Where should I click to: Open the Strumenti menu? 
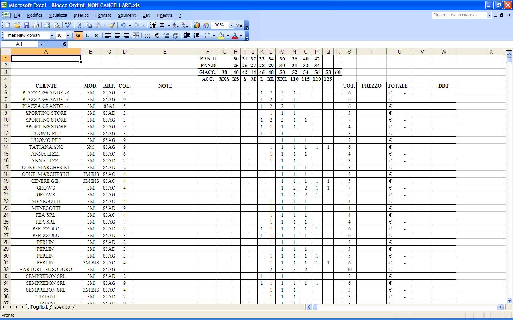(127, 15)
